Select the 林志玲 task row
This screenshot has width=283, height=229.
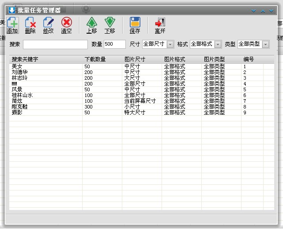click(142, 78)
